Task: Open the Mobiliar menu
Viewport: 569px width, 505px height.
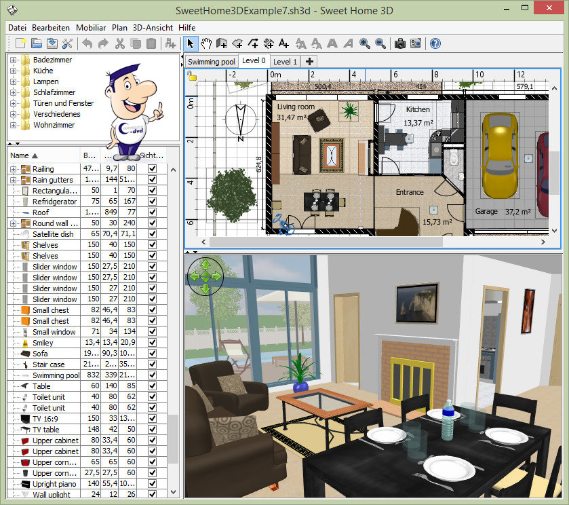Action: (90, 28)
